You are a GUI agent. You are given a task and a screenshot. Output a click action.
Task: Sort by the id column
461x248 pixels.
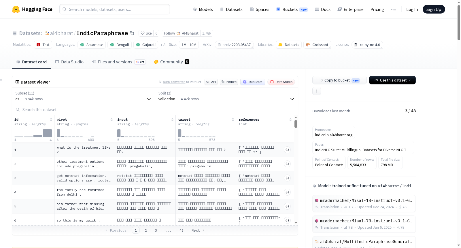click(x=51, y=120)
